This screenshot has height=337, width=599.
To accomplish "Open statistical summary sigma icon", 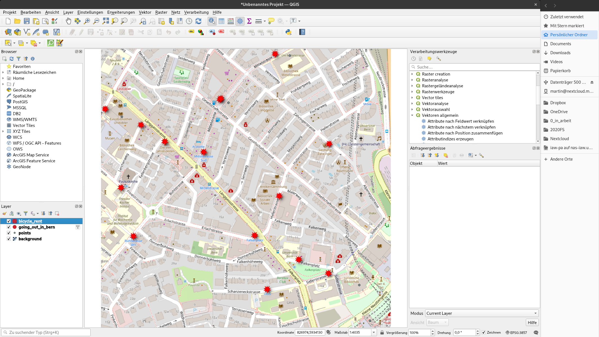I will click(249, 21).
